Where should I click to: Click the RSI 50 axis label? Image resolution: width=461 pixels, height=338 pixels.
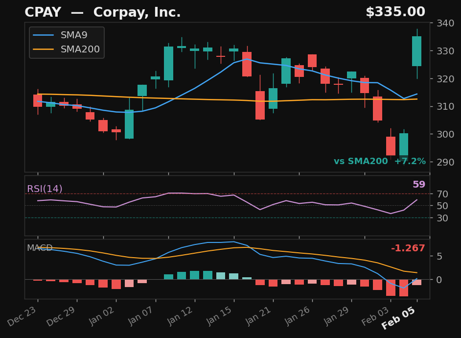click(x=442, y=206)
